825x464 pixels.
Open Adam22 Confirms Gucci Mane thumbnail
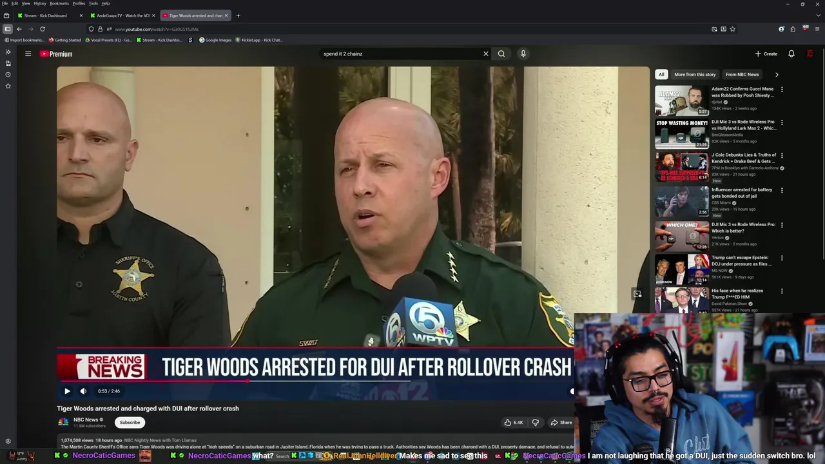point(682,101)
